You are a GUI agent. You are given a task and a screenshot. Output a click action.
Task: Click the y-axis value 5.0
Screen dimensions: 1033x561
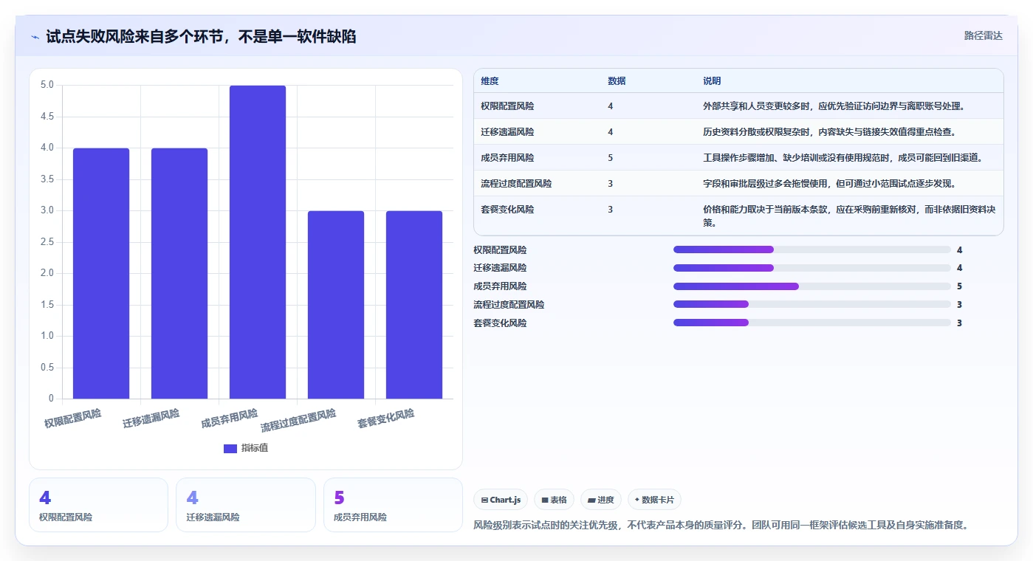[47, 85]
